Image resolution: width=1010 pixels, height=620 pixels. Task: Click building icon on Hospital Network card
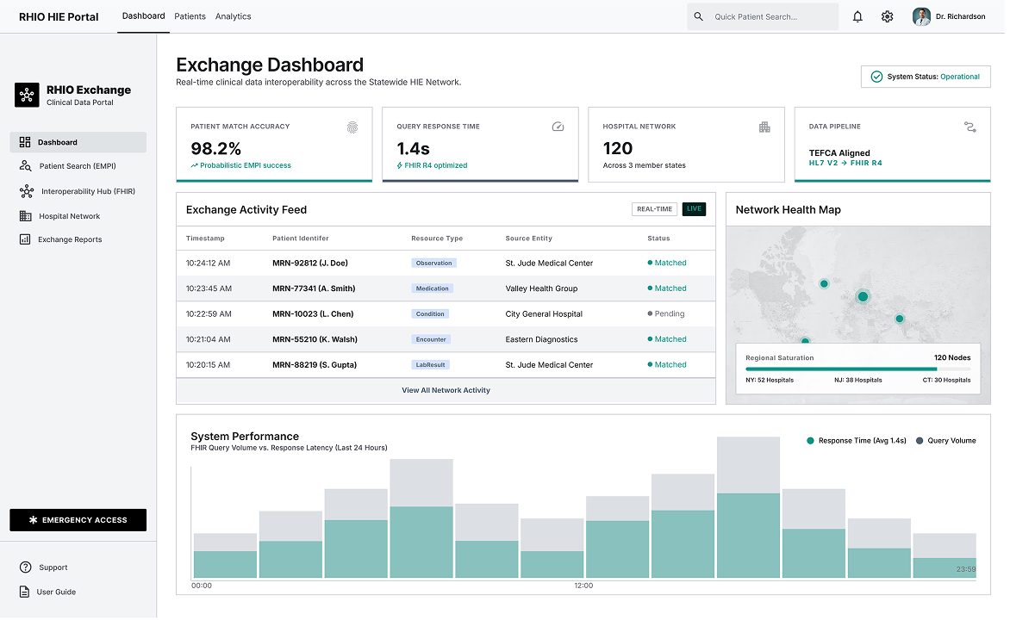pos(768,127)
